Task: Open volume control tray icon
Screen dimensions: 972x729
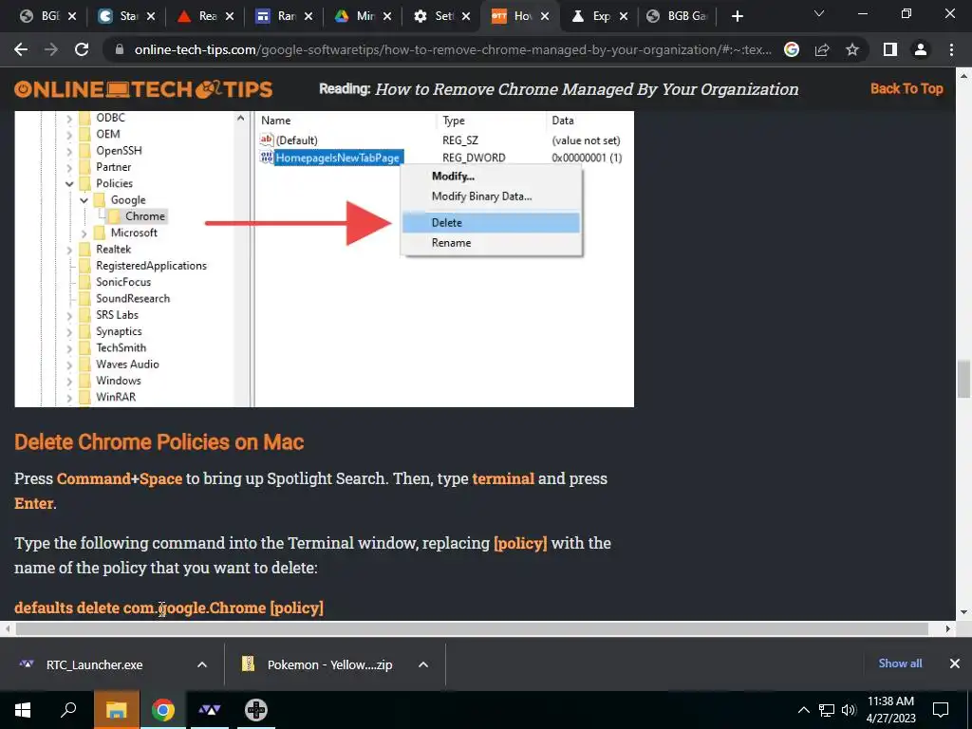Action: pyautogui.click(x=849, y=710)
